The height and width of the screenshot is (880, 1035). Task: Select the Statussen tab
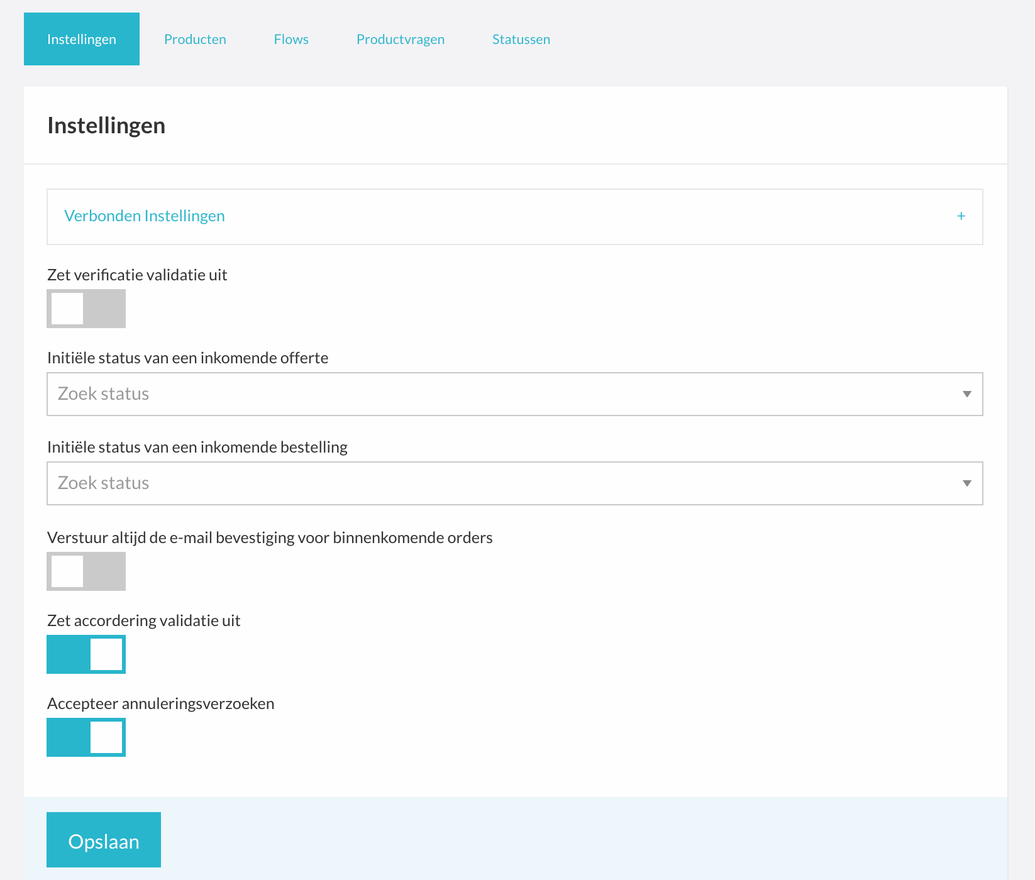(x=521, y=39)
